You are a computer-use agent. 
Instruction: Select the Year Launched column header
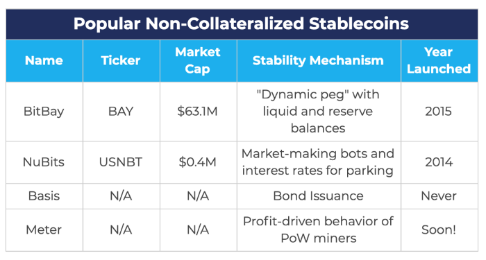pyautogui.click(x=439, y=60)
